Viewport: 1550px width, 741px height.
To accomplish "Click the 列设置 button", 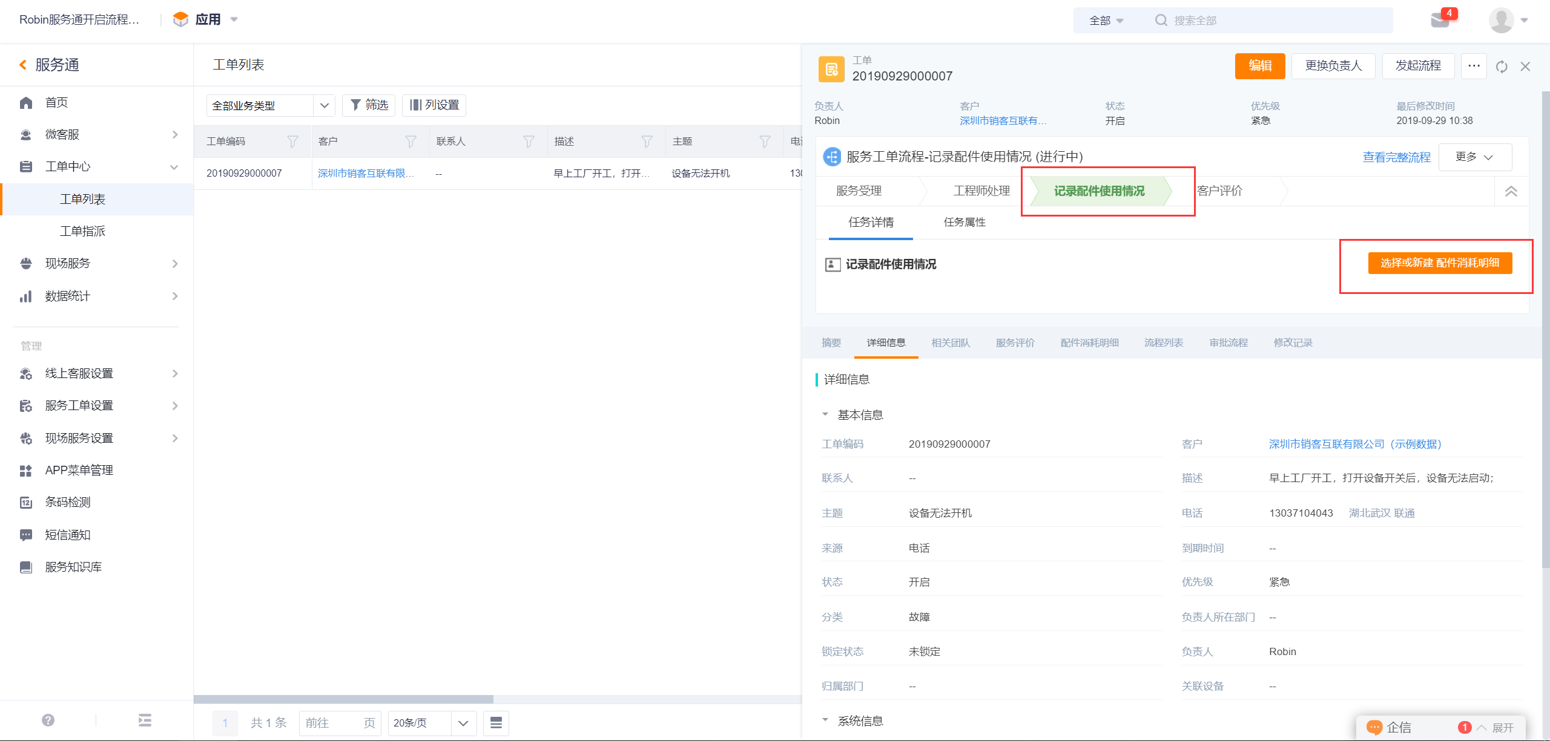I will (434, 105).
